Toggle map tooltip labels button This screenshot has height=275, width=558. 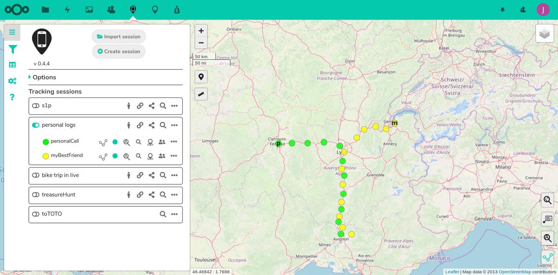[x=547, y=219]
